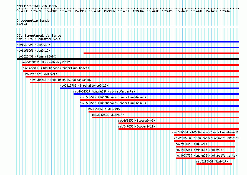Click the red bar under esv3587551
Viewport: 247px width, 175px height.
click(204, 135)
